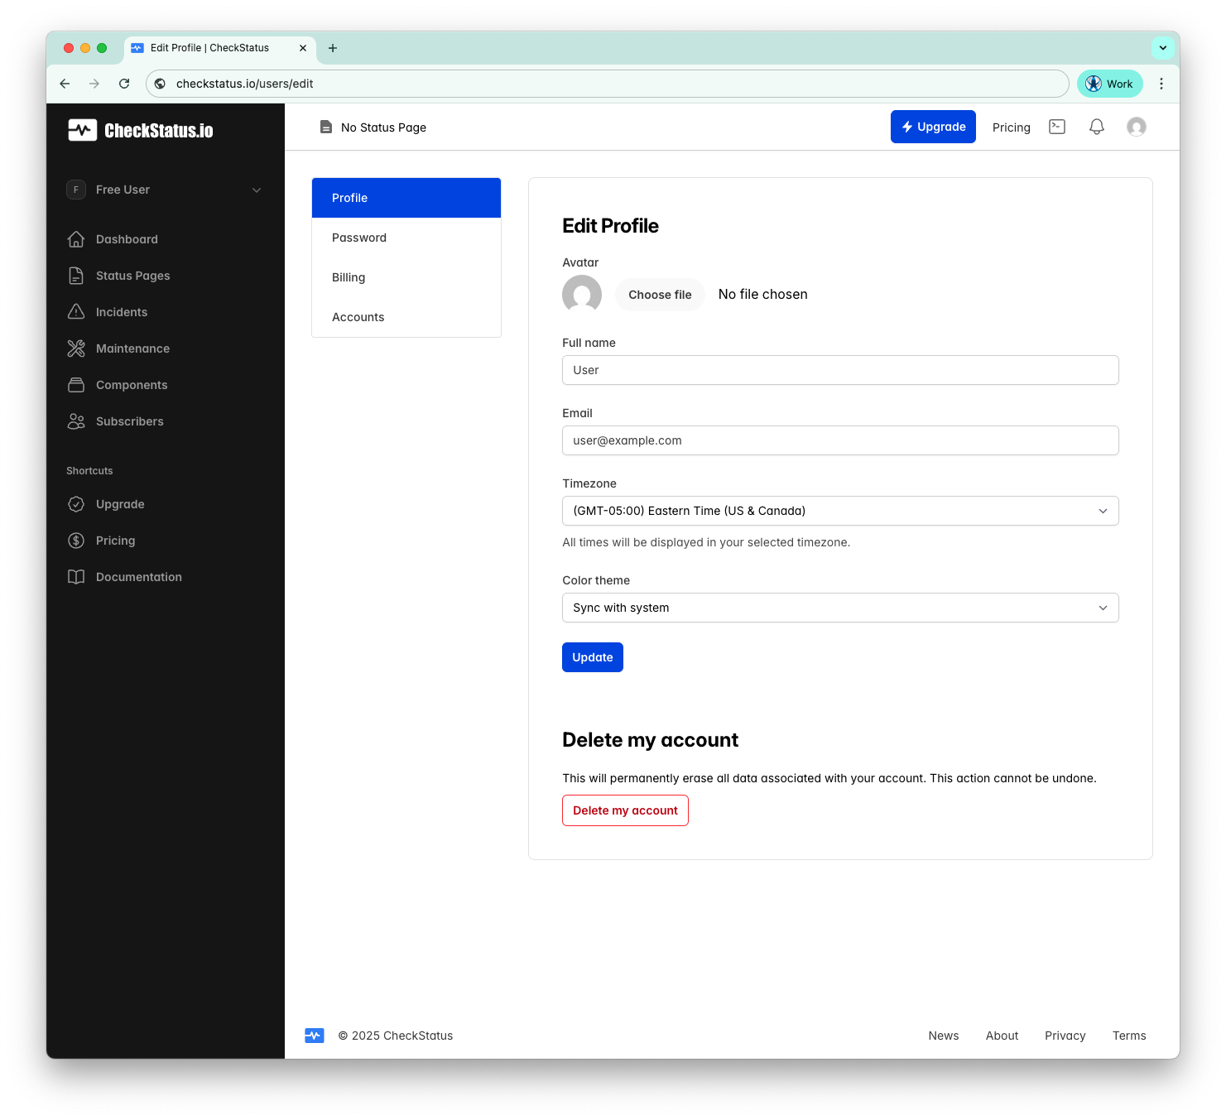Expand the Free User account switcher

pos(165,190)
